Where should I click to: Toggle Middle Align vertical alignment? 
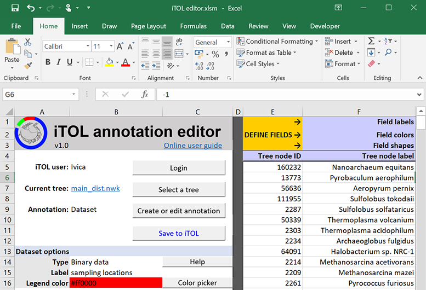click(x=156, y=41)
